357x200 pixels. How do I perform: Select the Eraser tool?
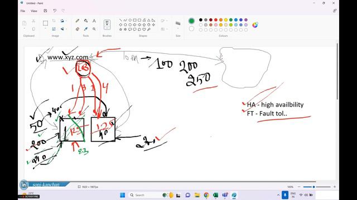point(78,29)
